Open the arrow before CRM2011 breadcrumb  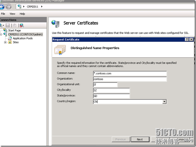(24, 6)
